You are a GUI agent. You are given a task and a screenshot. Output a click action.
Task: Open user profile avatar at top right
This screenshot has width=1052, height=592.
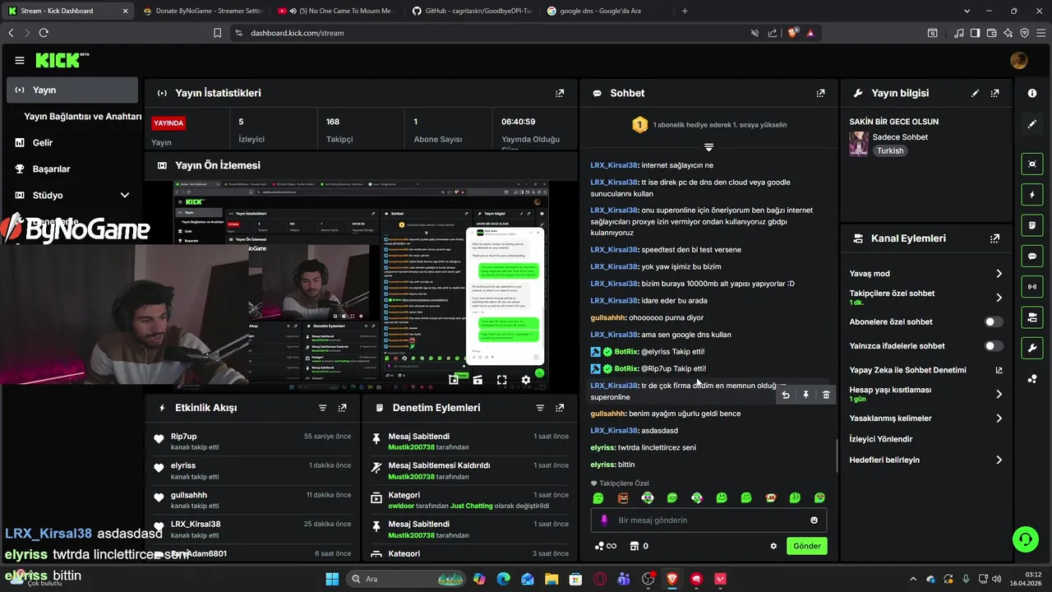[x=1019, y=60]
